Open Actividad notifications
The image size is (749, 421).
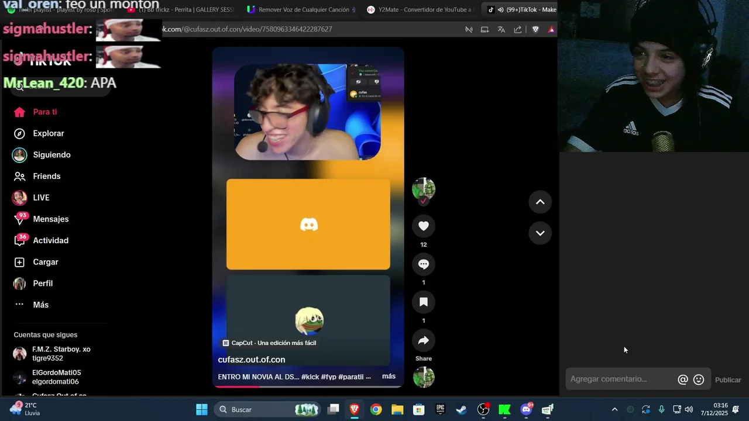click(x=41, y=240)
